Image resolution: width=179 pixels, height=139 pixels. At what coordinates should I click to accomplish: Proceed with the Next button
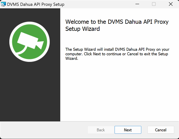[128, 130]
